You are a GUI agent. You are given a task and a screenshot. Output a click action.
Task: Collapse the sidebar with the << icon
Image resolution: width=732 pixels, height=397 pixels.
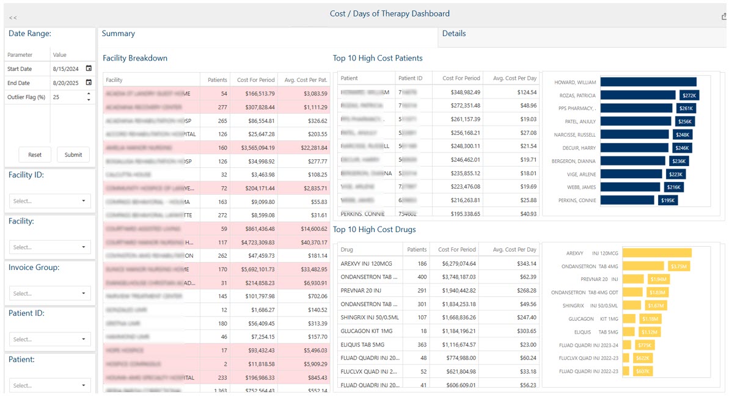click(x=13, y=18)
